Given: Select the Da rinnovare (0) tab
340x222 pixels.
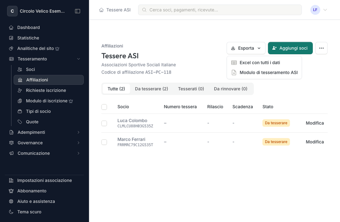Looking at the screenshot, I should [230, 89].
